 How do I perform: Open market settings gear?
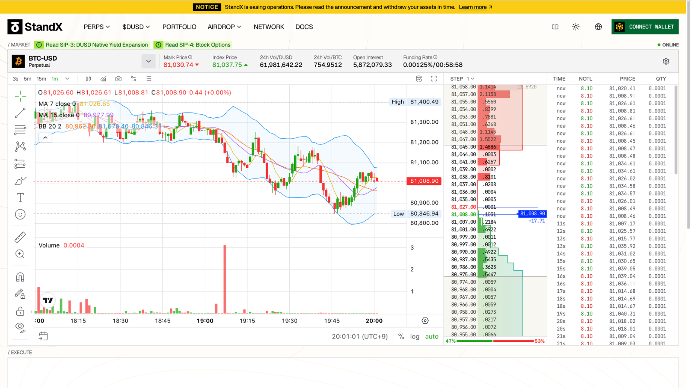[x=666, y=61]
